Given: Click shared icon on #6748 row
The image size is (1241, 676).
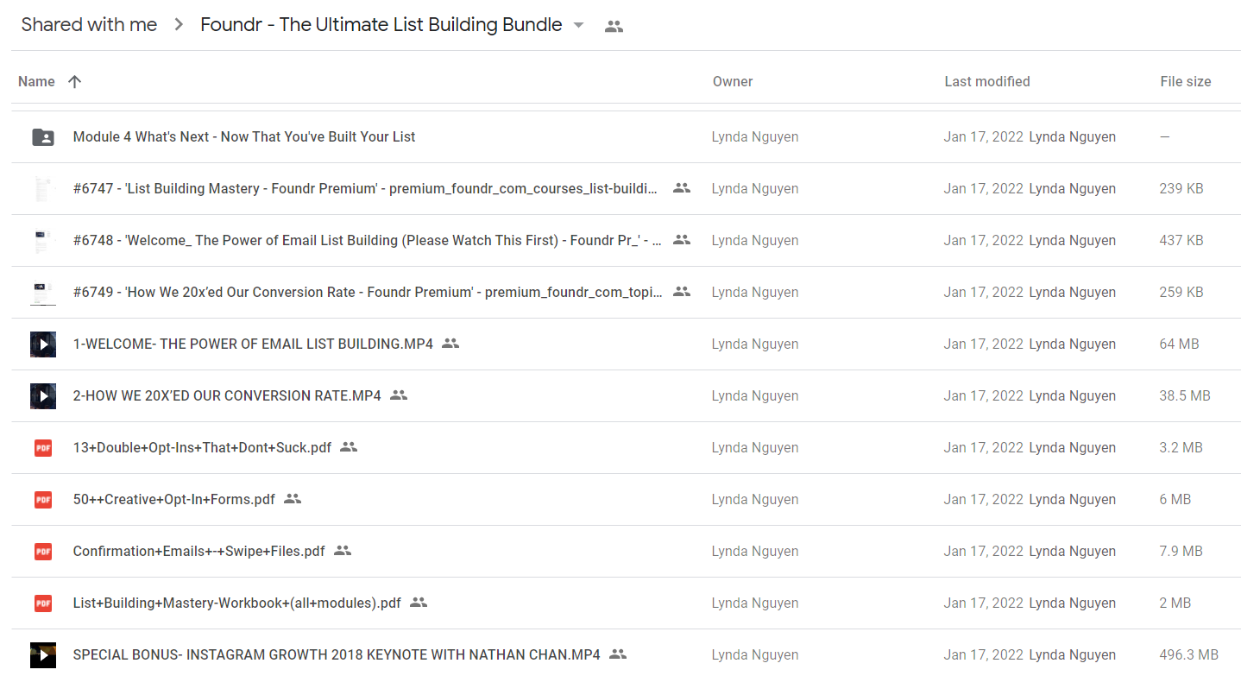Looking at the screenshot, I should (682, 239).
